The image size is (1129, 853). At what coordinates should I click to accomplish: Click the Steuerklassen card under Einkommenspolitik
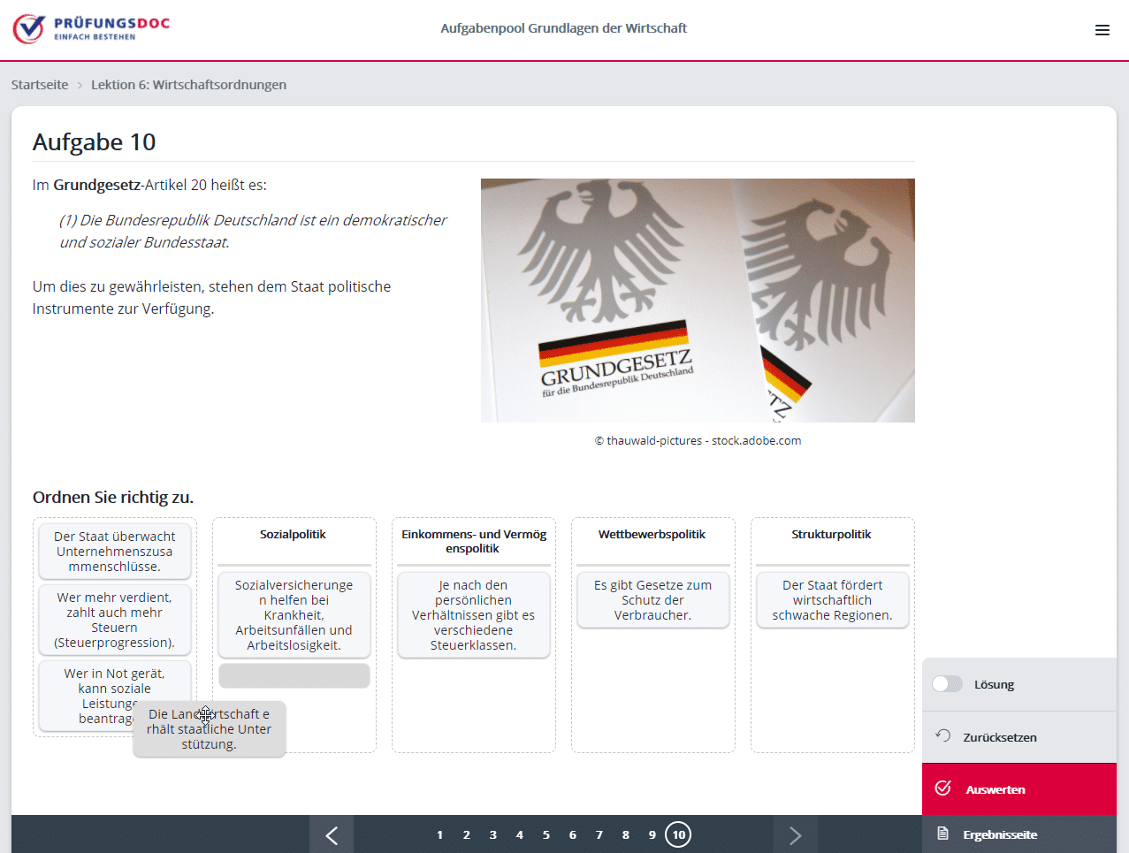(473, 614)
